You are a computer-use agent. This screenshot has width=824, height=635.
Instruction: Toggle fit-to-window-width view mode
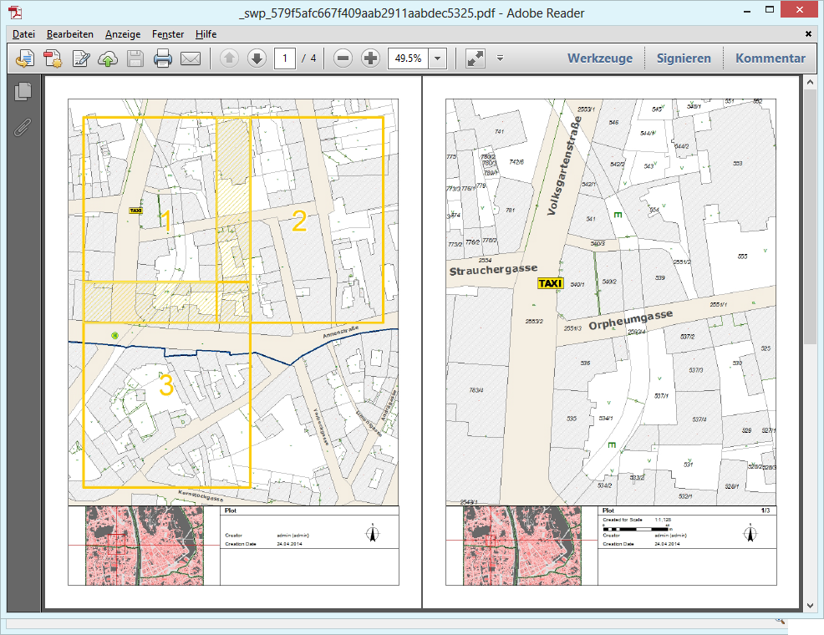pos(475,58)
